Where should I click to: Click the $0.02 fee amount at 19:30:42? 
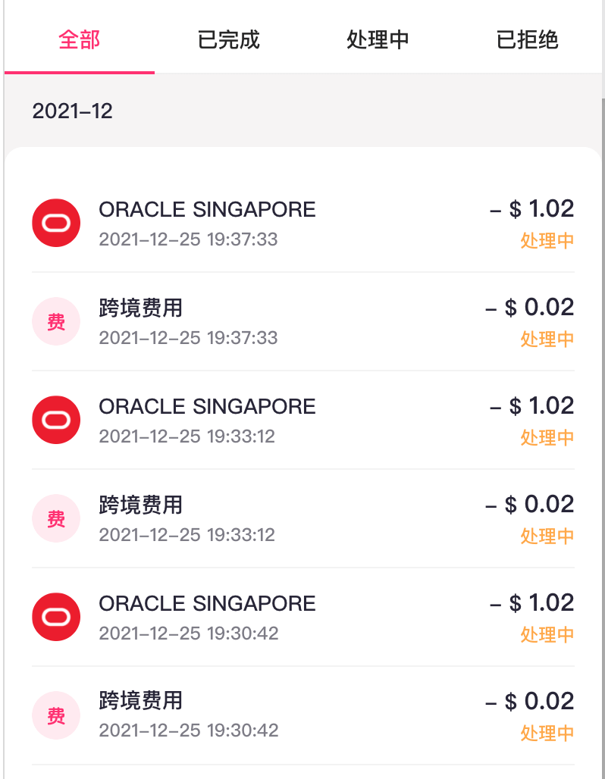pyautogui.click(x=530, y=701)
